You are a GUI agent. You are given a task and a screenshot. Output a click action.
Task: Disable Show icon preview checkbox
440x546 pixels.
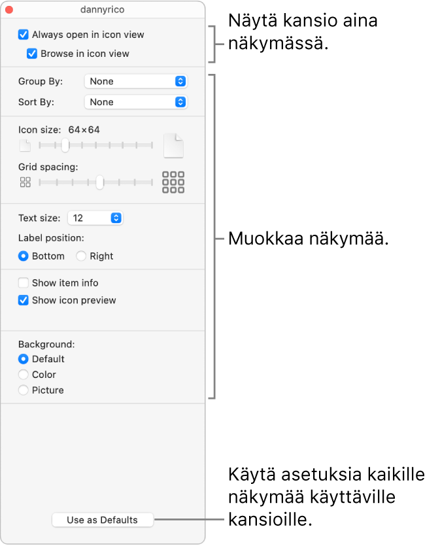[x=24, y=300]
